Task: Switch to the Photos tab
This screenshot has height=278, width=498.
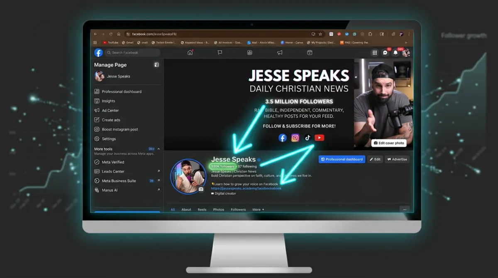Action: pos(219,209)
